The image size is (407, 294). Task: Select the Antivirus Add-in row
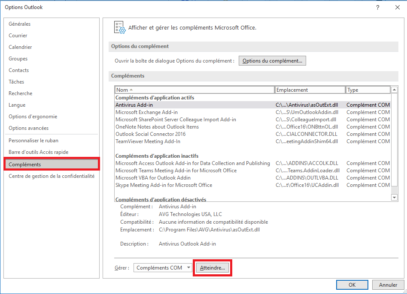[252, 105]
